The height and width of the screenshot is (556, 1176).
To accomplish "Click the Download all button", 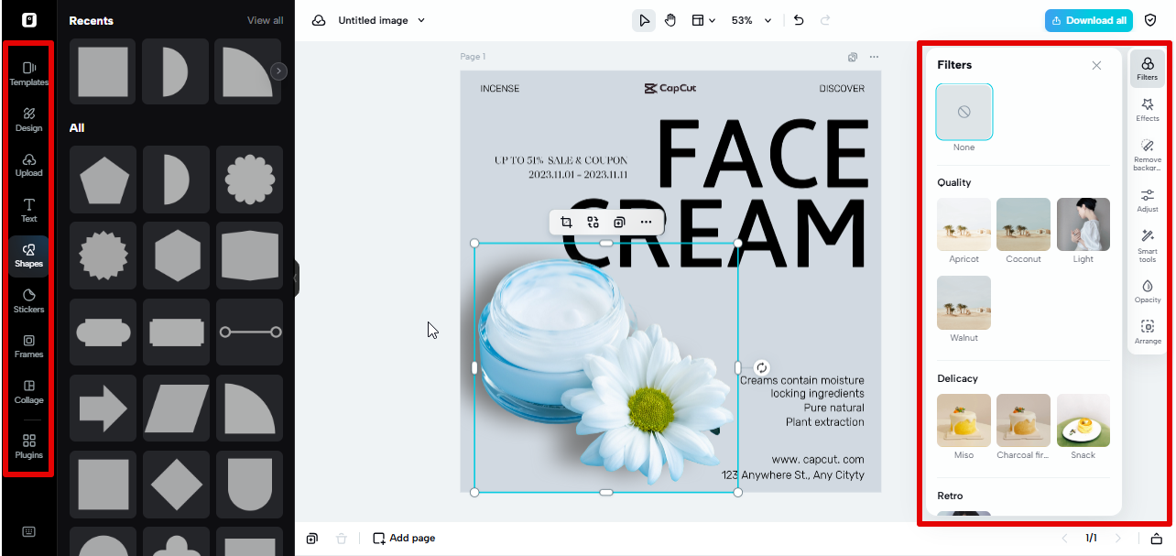I will (x=1089, y=20).
